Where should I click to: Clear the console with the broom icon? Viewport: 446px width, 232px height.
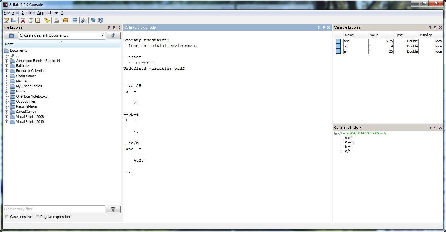pyautogui.click(x=47, y=20)
